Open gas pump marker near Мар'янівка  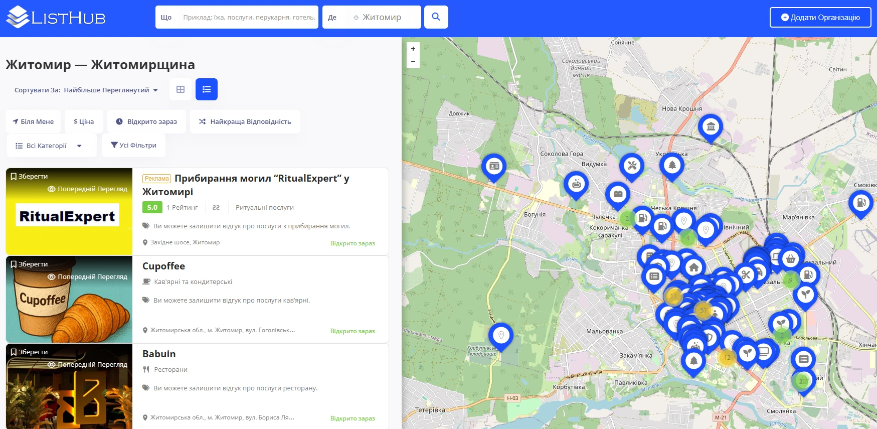(x=861, y=203)
